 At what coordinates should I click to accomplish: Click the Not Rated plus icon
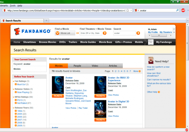[x=16, y=103]
